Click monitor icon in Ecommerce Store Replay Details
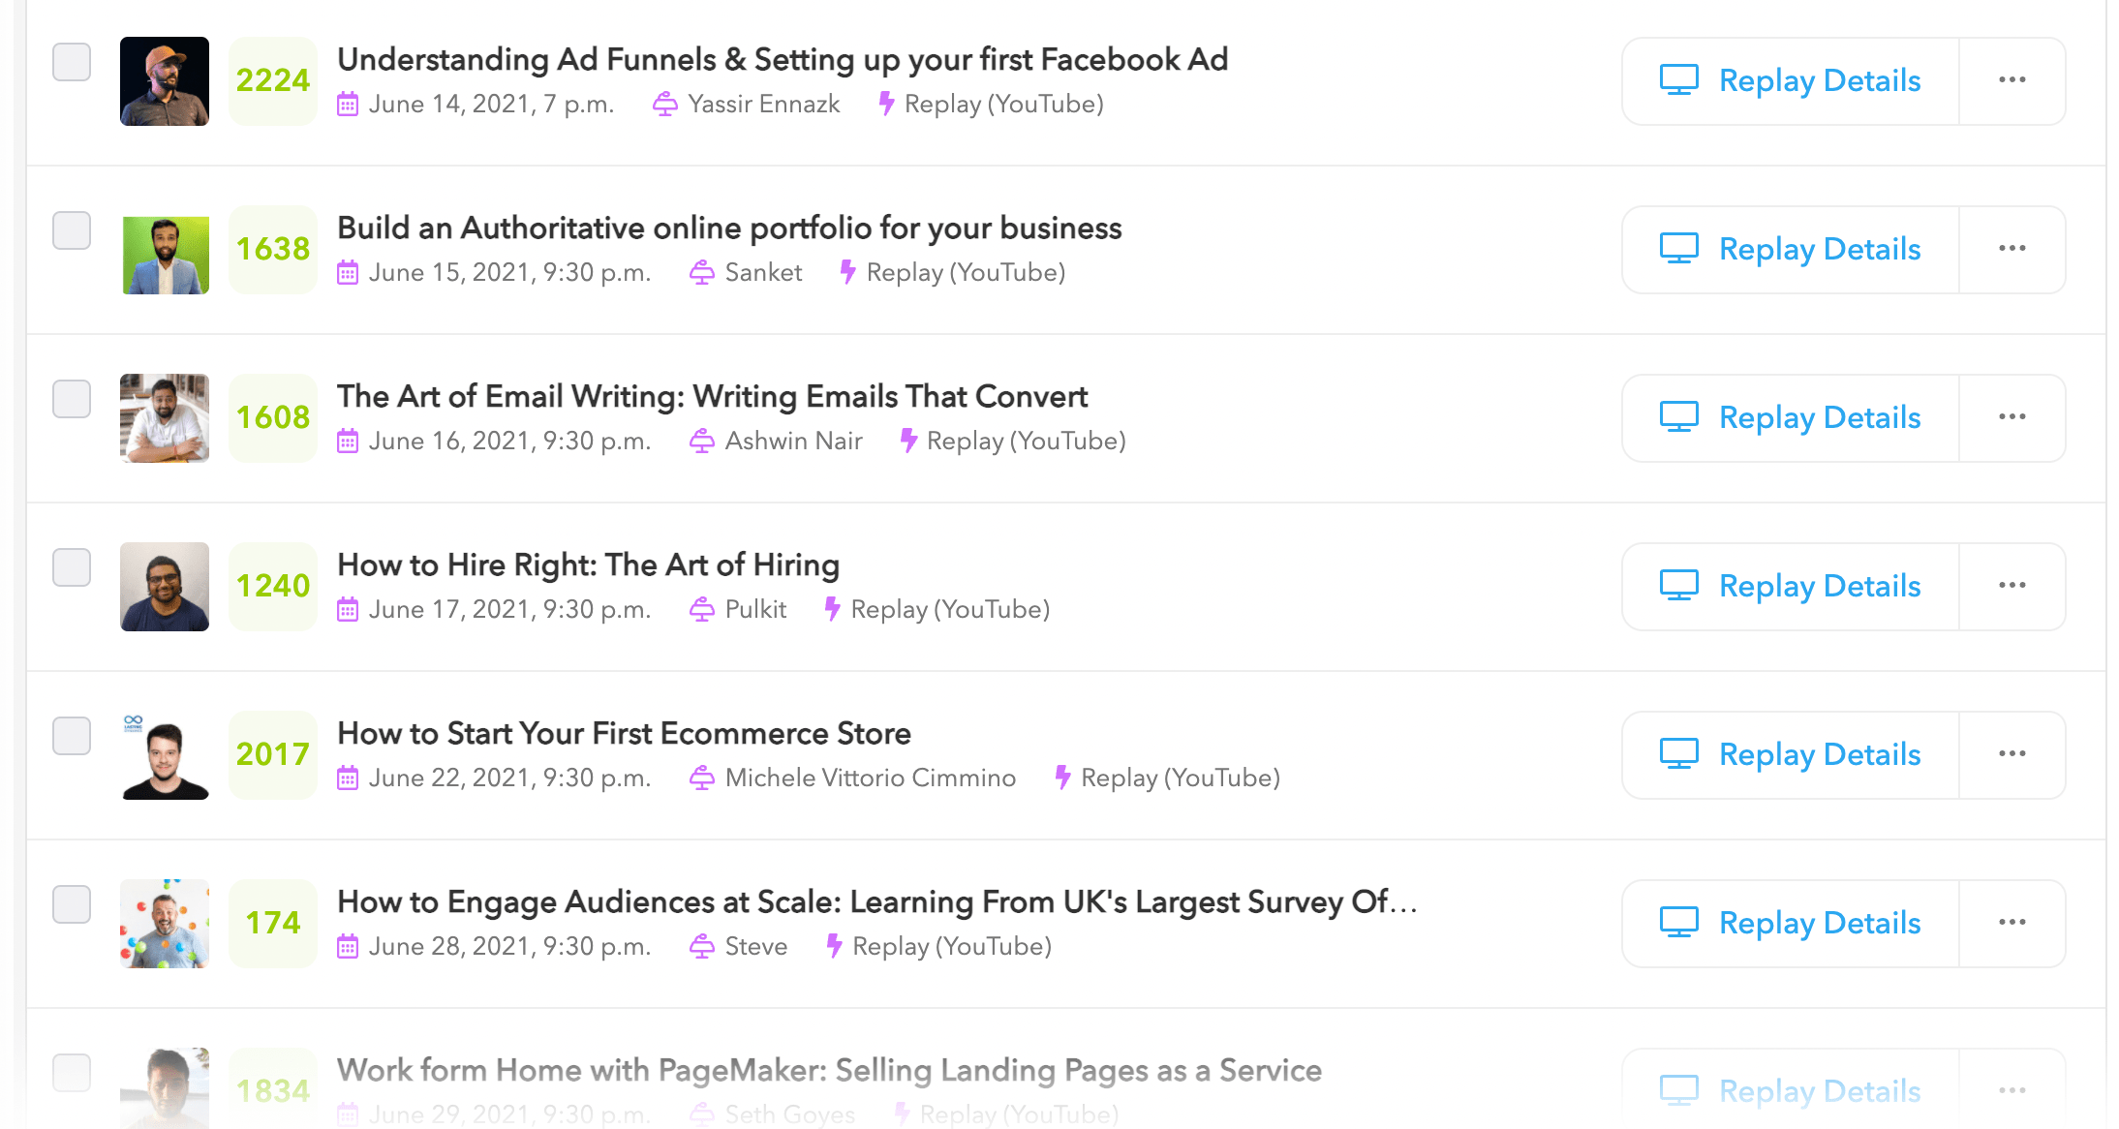Viewport: 2119px width, 1129px height. pyautogui.click(x=1678, y=754)
